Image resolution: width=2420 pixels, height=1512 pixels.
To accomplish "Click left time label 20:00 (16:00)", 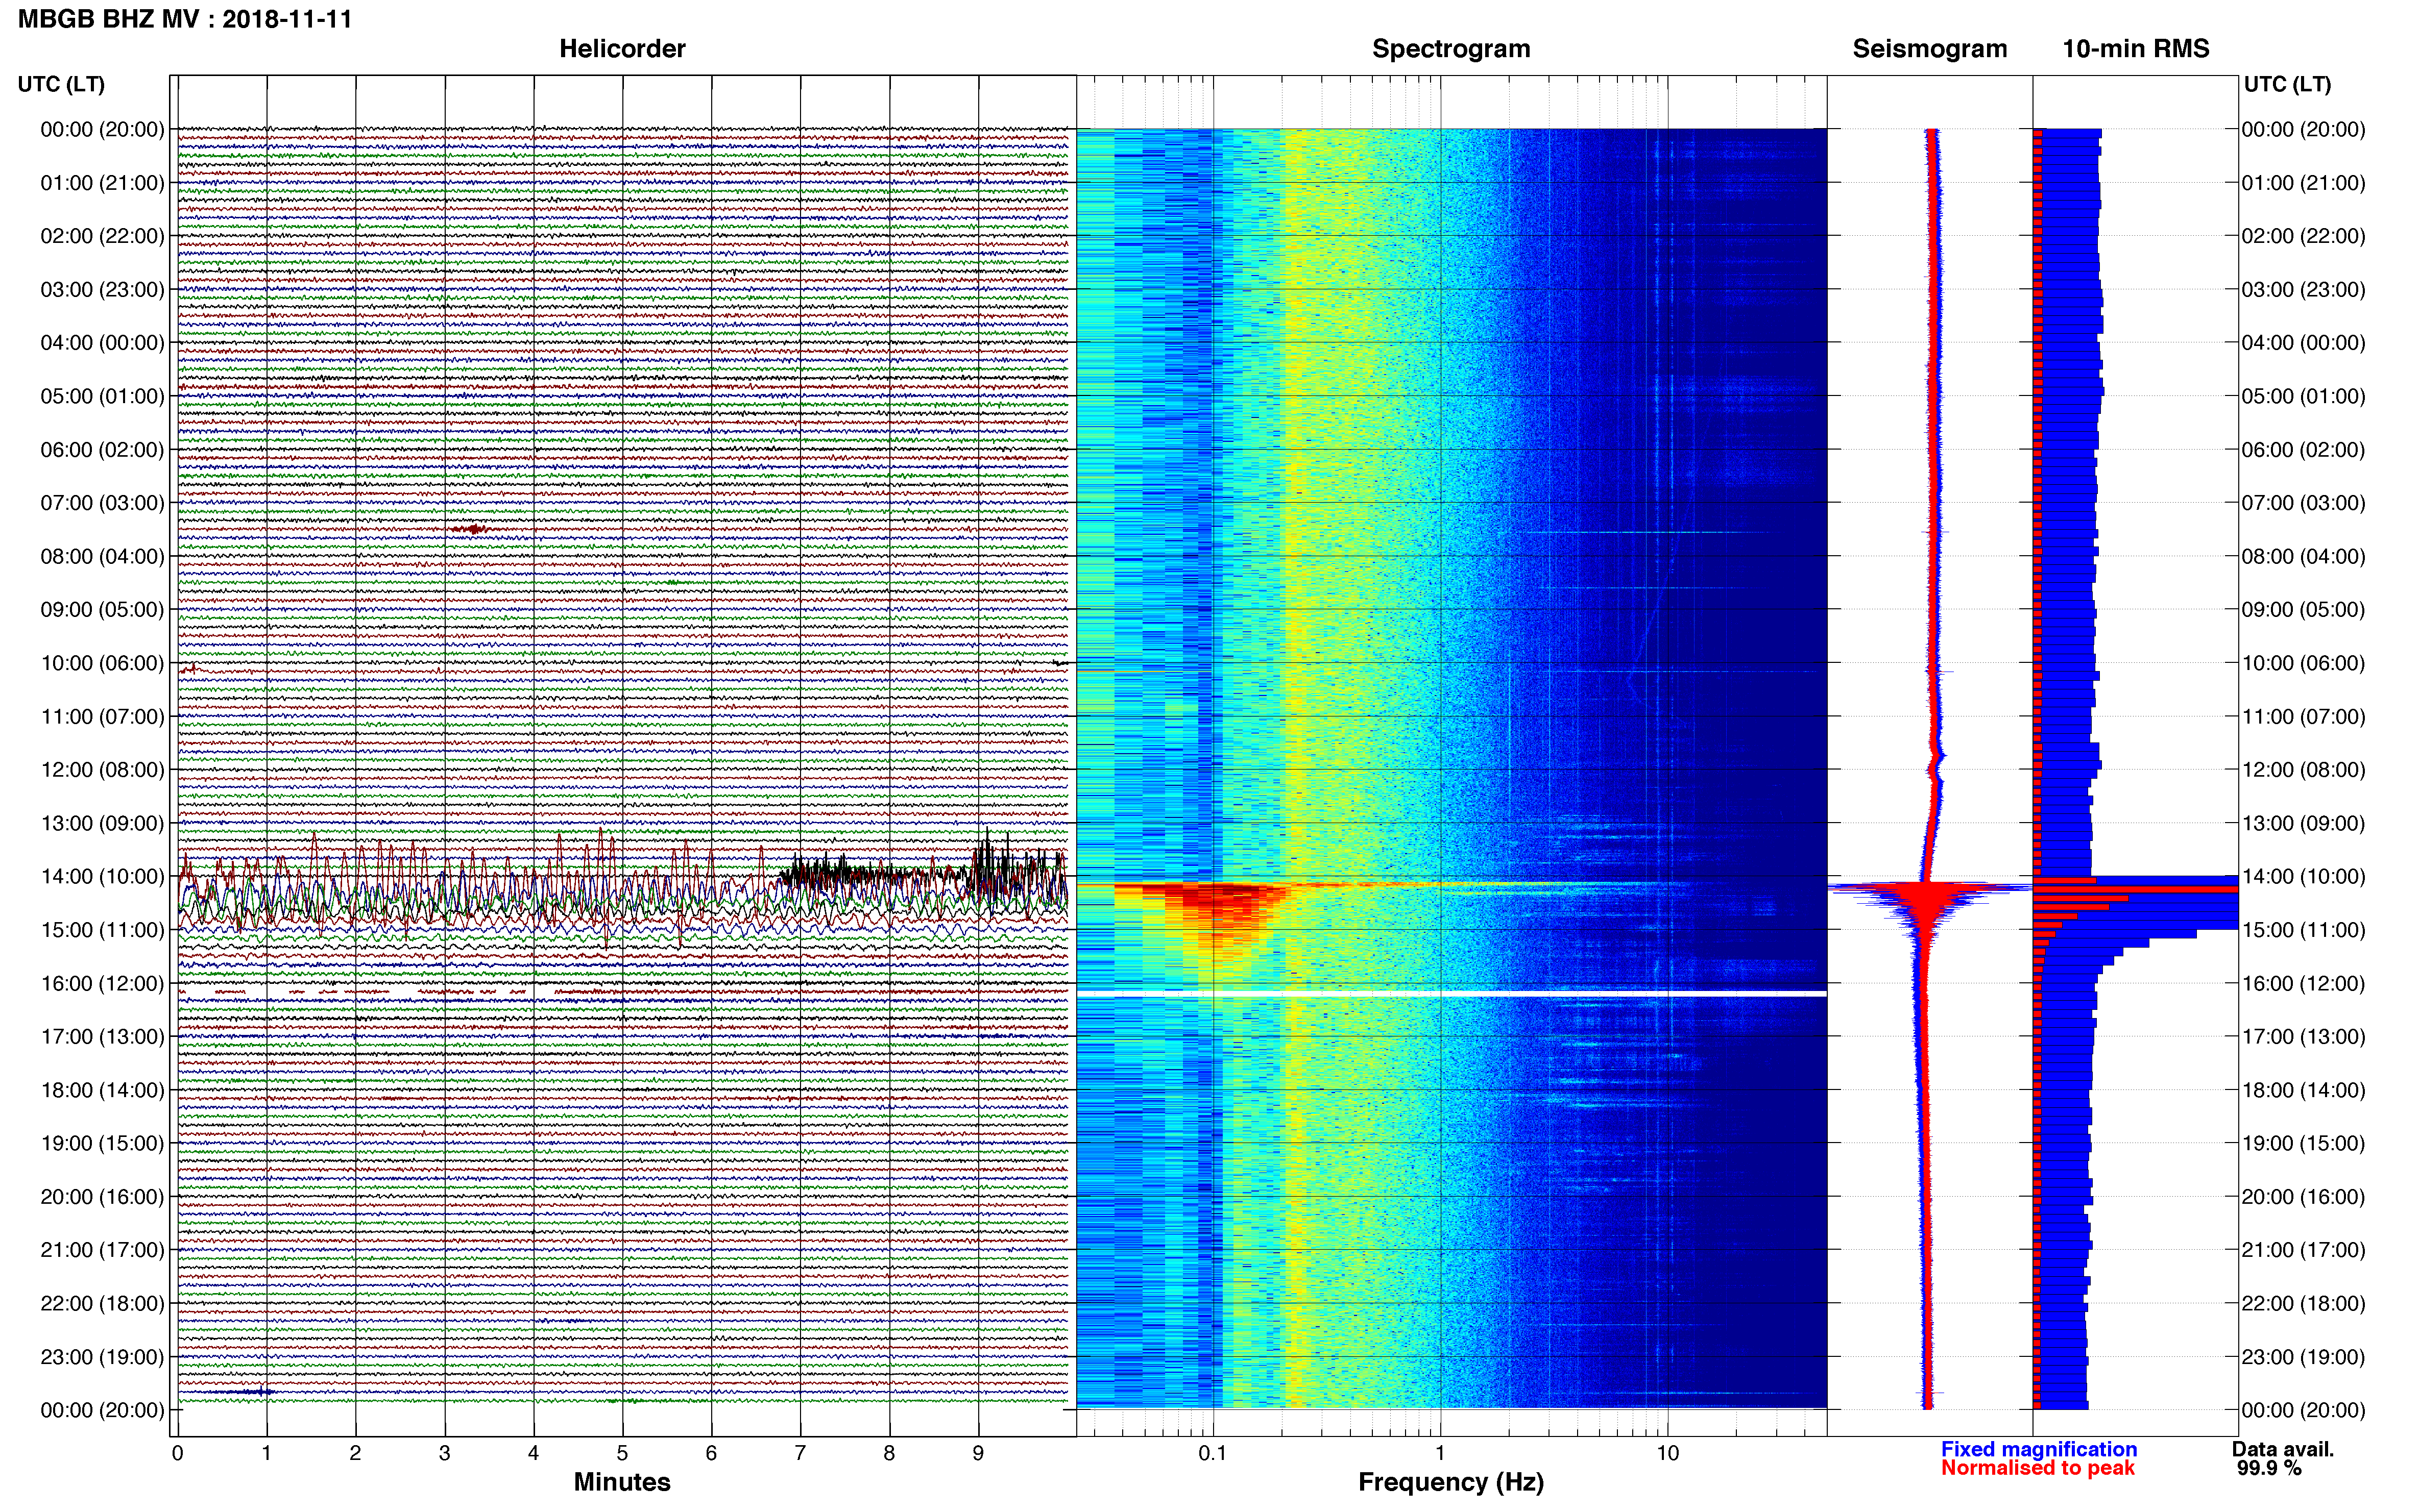I will click(102, 1196).
